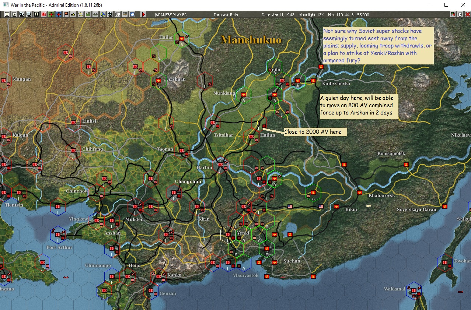Click the 'Manchukuo' map label

(x=251, y=40)
